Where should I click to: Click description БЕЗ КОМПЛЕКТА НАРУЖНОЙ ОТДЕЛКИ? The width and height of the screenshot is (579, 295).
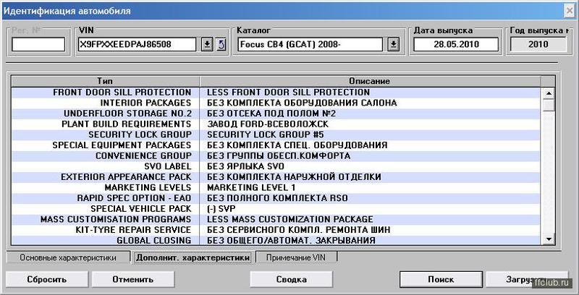point(294,177)
